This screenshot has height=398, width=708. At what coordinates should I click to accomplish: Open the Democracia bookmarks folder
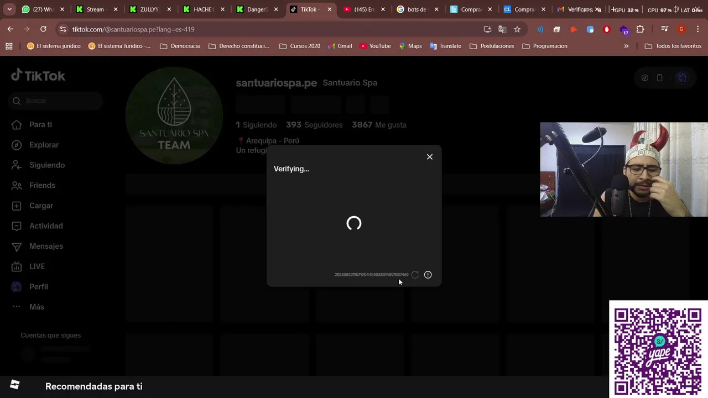tap(180, 46)
